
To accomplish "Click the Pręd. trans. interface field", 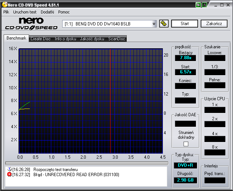I will (x=215, y=180).
